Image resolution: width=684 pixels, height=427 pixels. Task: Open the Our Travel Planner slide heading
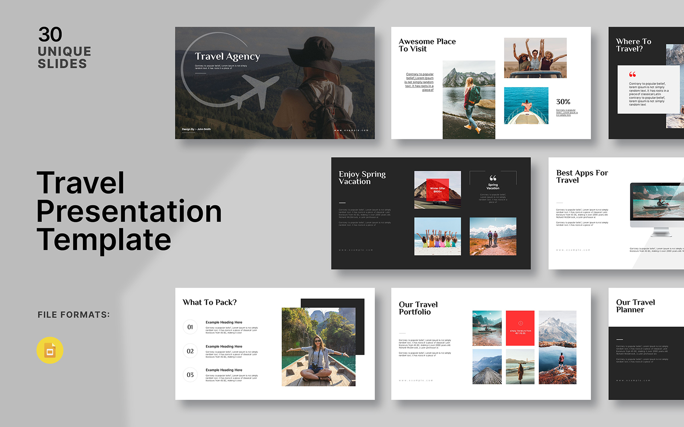point(635,306)
